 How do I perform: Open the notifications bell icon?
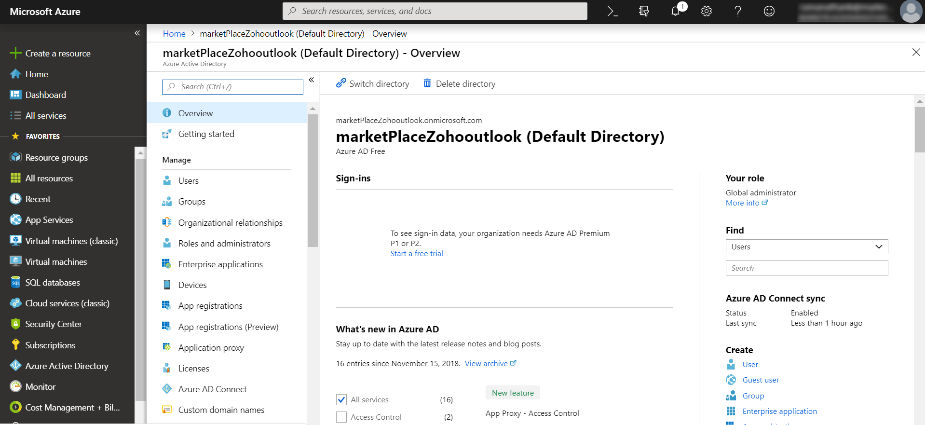pyautogui.click(x=675, y=11)
